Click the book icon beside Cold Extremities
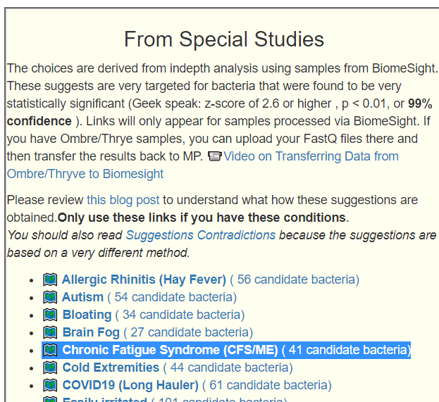Screen dimensions: 439x402 (x=50, y=368)
